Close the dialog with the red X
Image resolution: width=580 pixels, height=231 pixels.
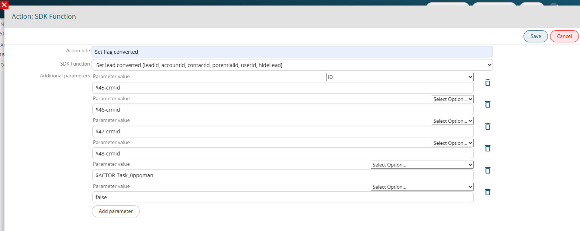pos(4,5)
